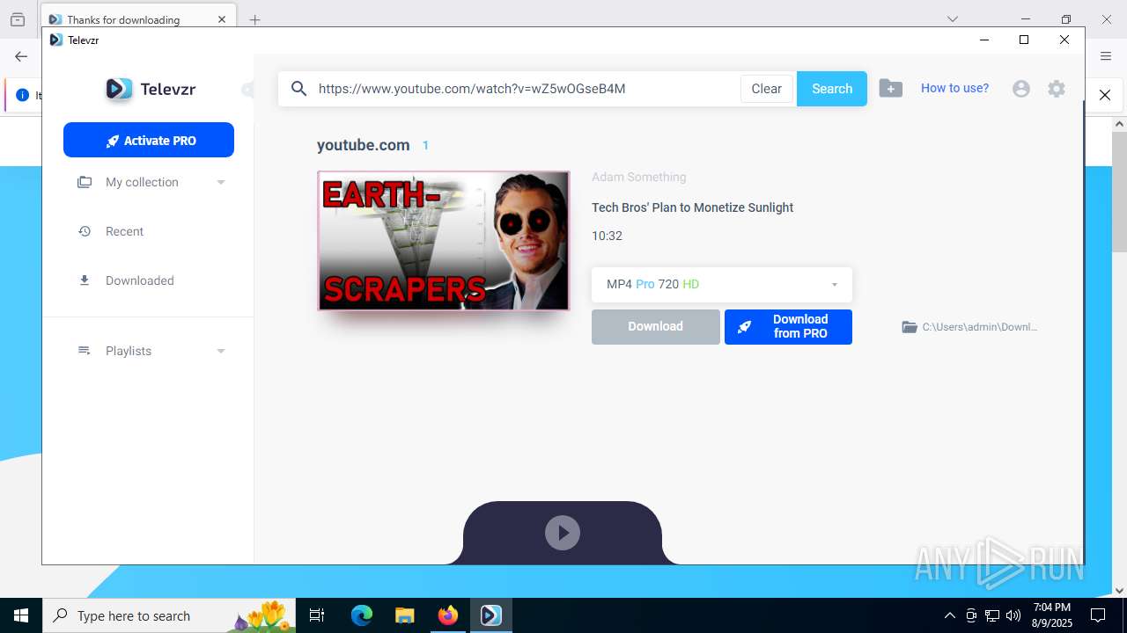Close the Thanks for downloading browser tab
Screen dimensions: 1127x633
[222, 19]
